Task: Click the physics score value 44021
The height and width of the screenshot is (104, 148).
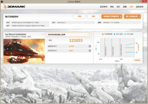Action: pyautogui.click(x=71, y=51)
